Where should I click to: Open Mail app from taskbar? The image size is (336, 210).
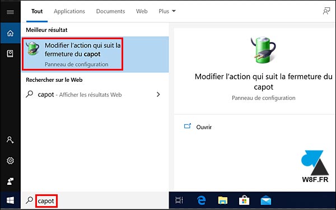[265, 200]
